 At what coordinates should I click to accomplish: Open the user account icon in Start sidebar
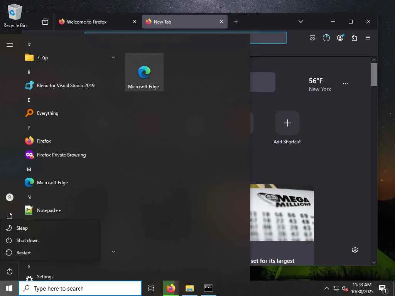coord(10,197)
